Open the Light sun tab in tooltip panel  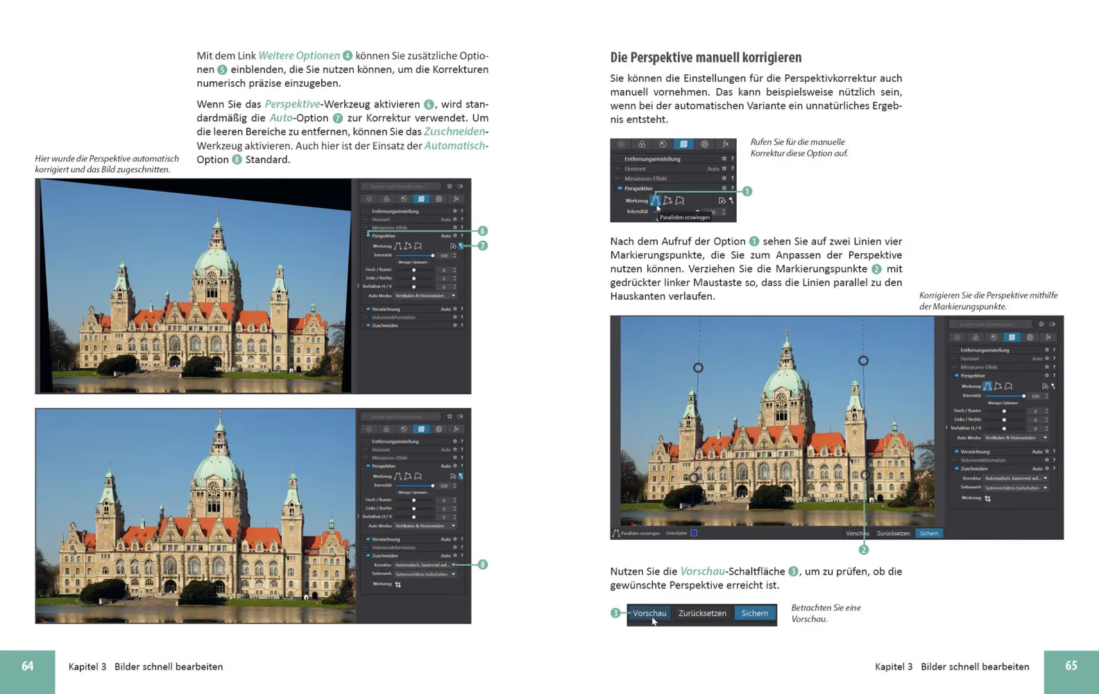621,144
